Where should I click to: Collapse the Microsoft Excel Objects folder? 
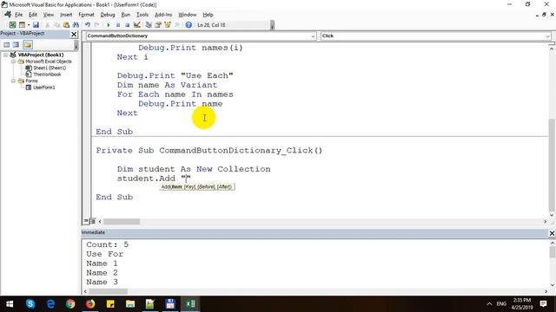13,62
